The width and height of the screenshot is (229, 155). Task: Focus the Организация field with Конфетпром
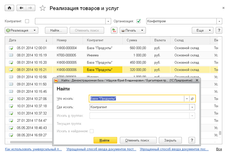point(182,21)
